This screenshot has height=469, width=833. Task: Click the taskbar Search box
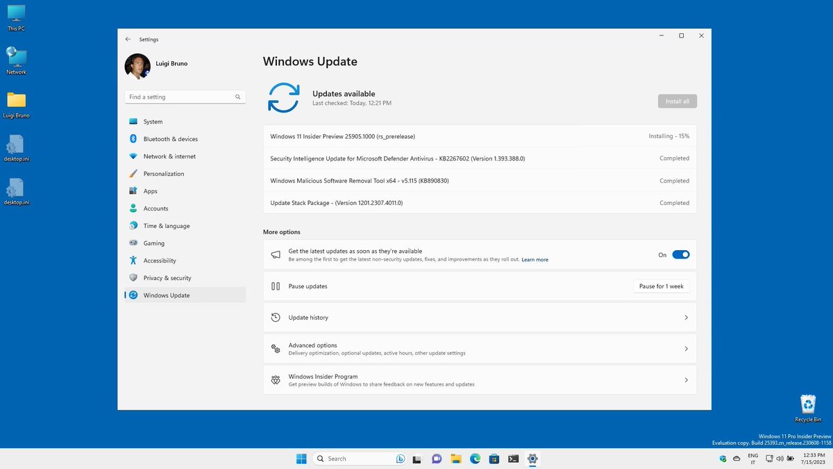click(360, 459)
